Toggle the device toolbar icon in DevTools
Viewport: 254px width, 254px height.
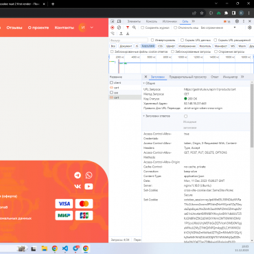119,21
